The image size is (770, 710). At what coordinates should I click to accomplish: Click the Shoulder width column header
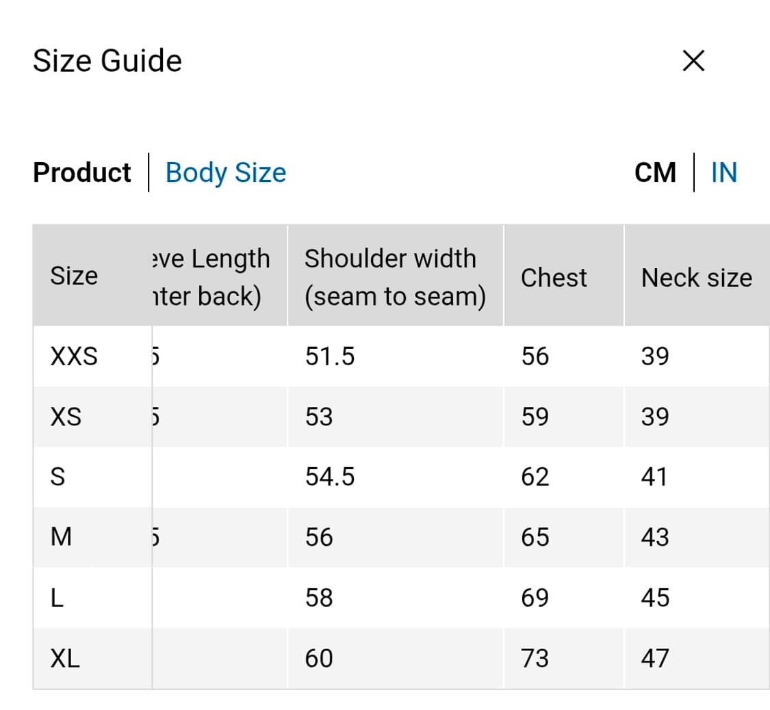click(395, 277)
